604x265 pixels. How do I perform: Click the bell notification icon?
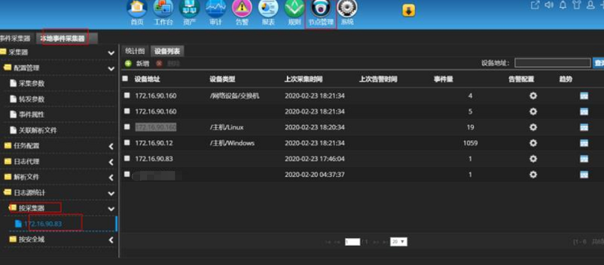pyautogui.click(x=563, y=6)
